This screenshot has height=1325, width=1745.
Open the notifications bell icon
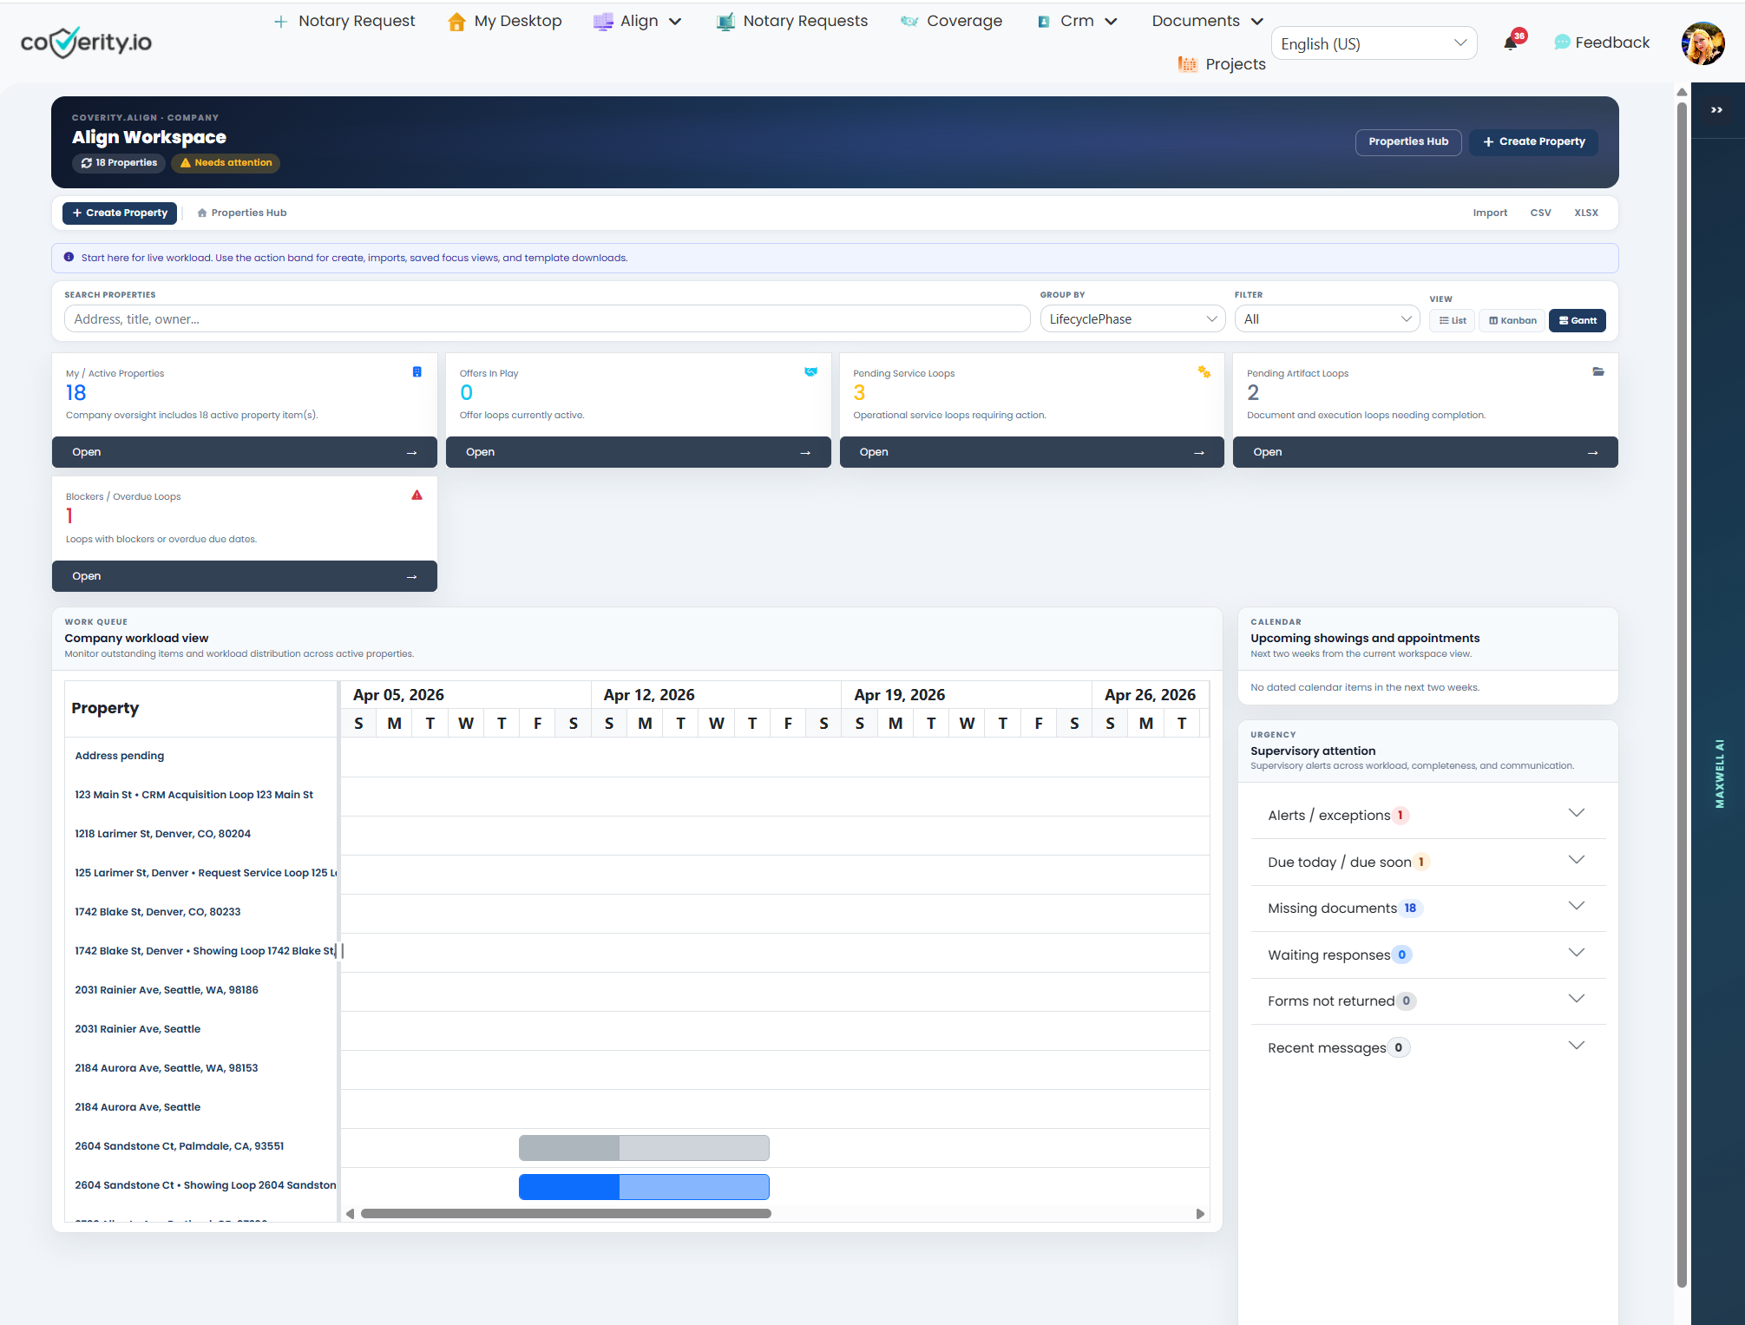click(x=1511, y=43)
